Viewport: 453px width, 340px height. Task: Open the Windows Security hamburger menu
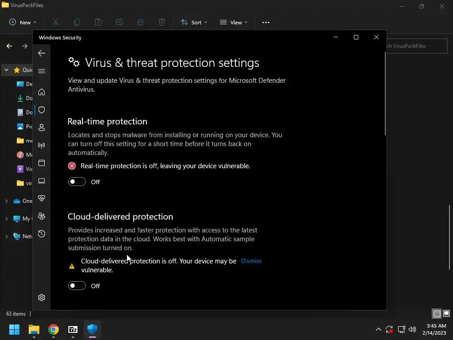tap(42, 71)
